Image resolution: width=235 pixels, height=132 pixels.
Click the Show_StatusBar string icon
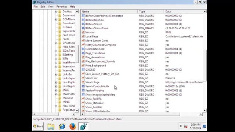point(83,103)
